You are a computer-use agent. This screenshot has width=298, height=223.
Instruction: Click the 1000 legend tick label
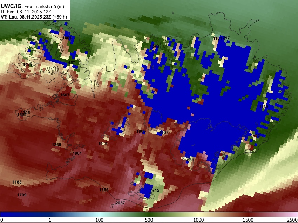coord(198,220)
